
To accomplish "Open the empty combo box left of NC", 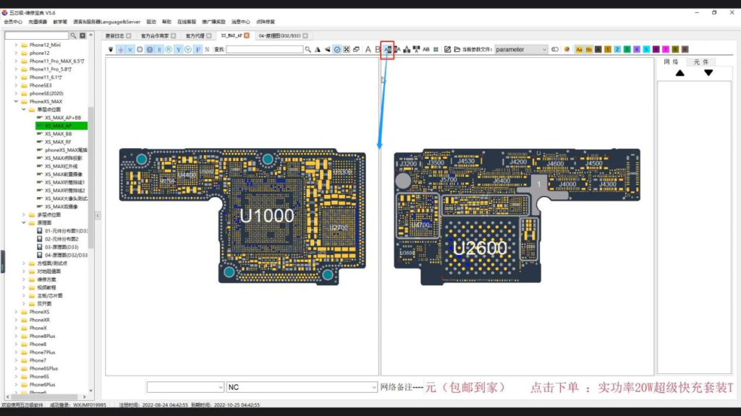I will (185, 387).
